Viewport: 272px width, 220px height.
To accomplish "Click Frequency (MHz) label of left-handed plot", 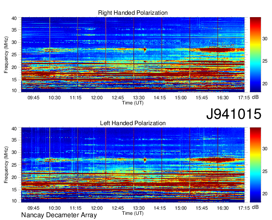I will coord(6,165).
